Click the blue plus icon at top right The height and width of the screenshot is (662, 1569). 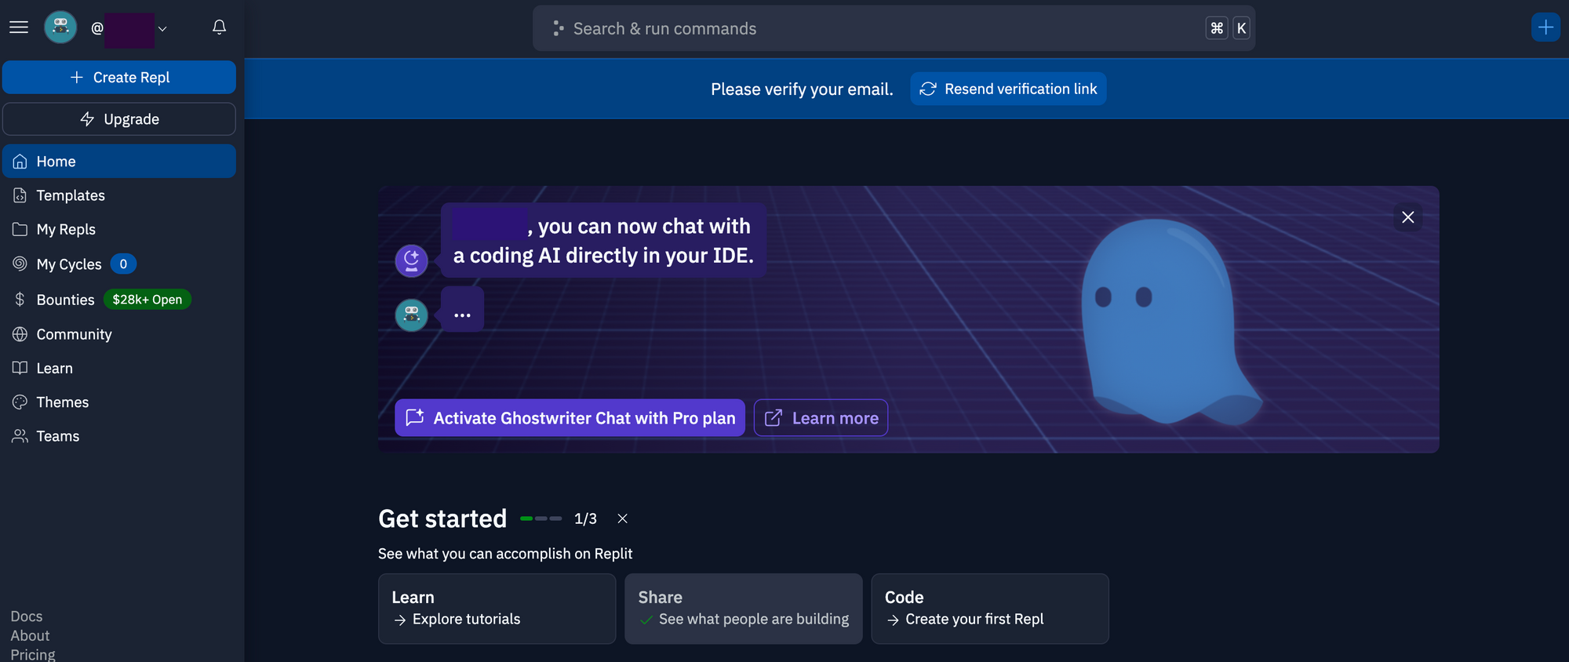[1545, 27]
